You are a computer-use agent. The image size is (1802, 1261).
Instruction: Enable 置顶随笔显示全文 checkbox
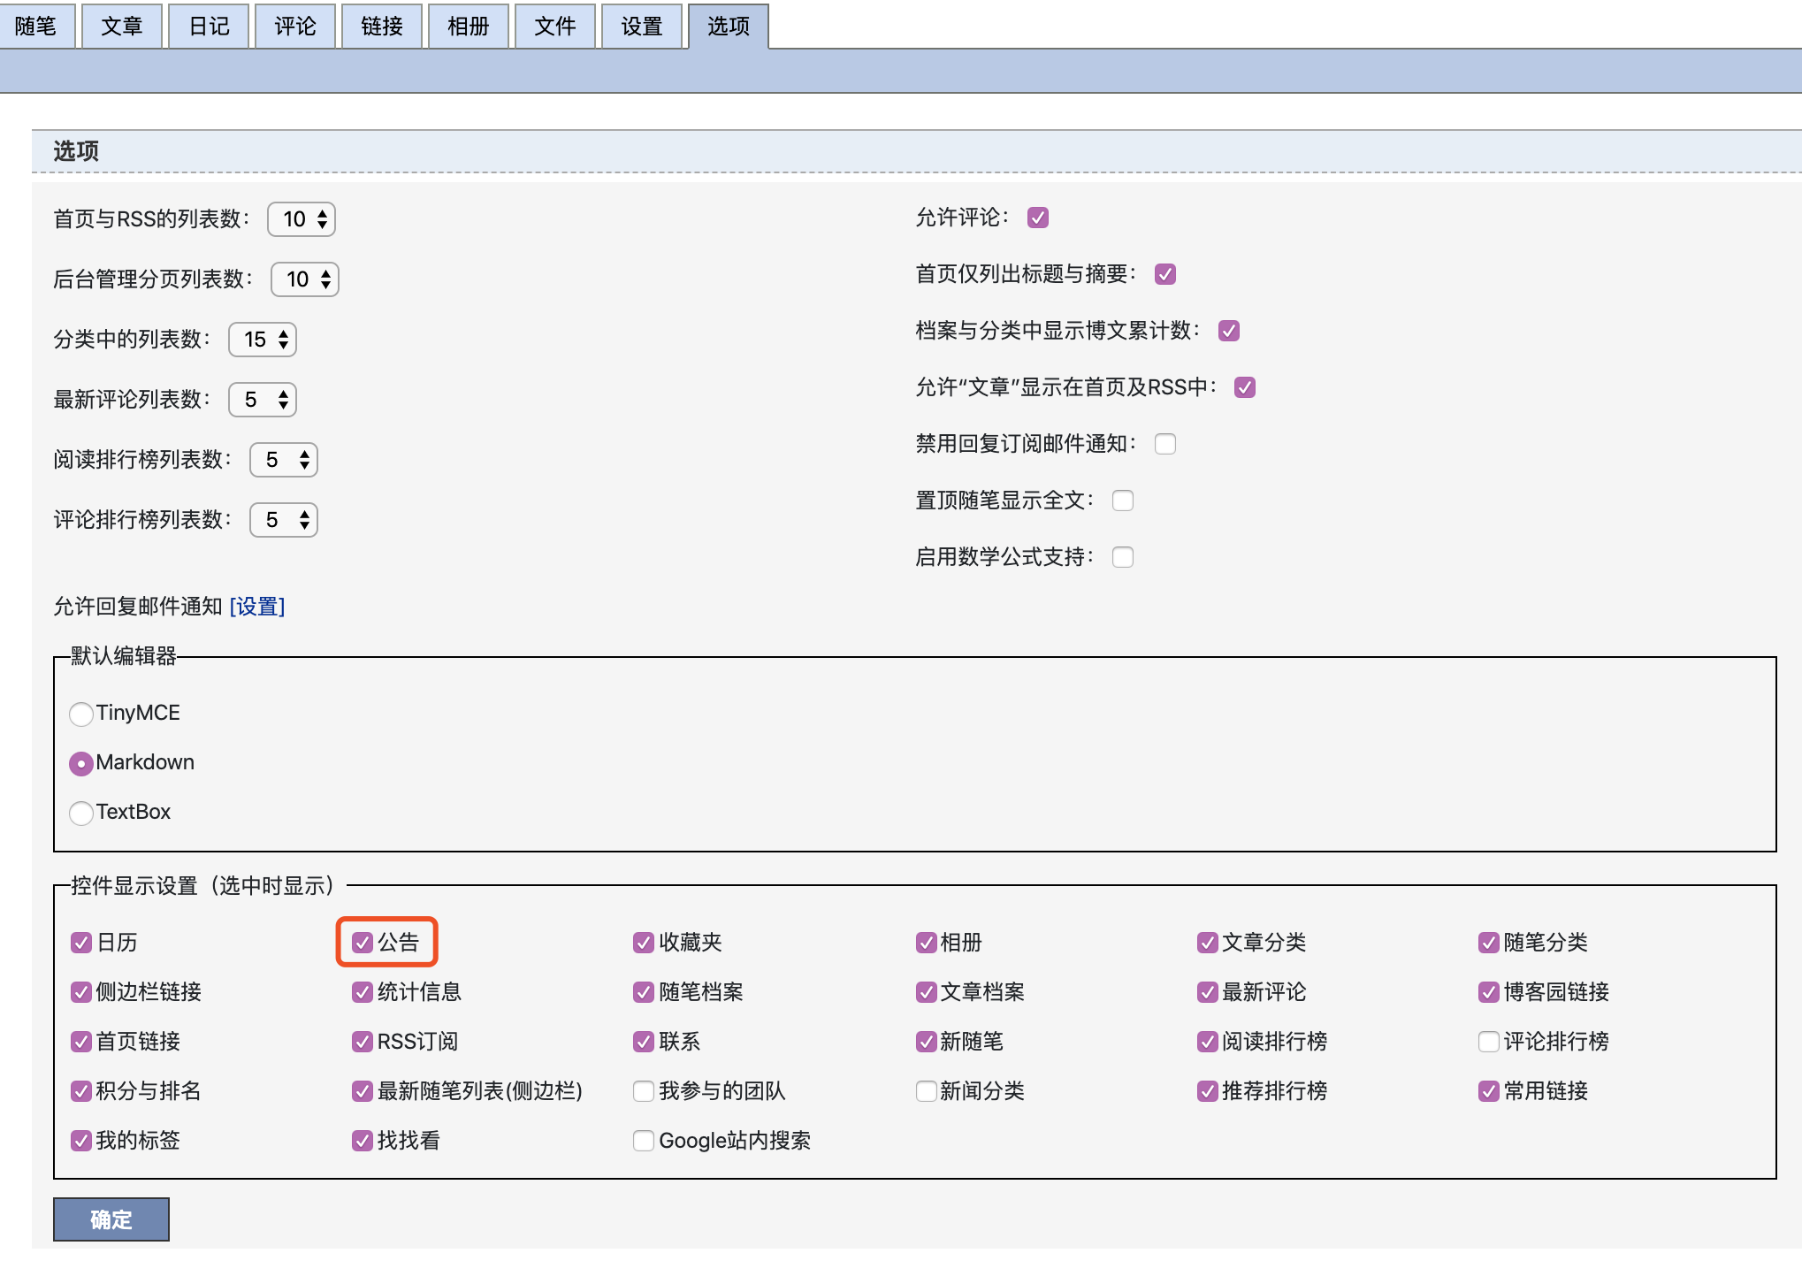point(1123,501)
